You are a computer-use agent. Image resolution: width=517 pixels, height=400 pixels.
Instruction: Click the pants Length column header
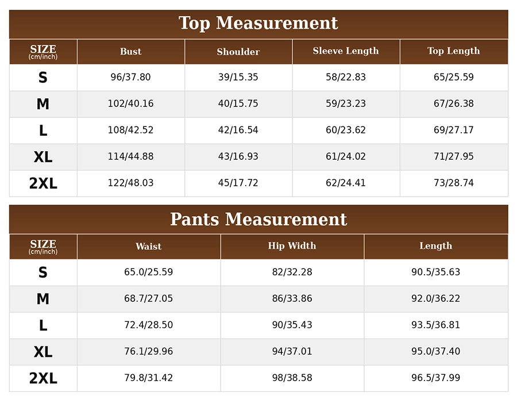click(x=436, y=247)
